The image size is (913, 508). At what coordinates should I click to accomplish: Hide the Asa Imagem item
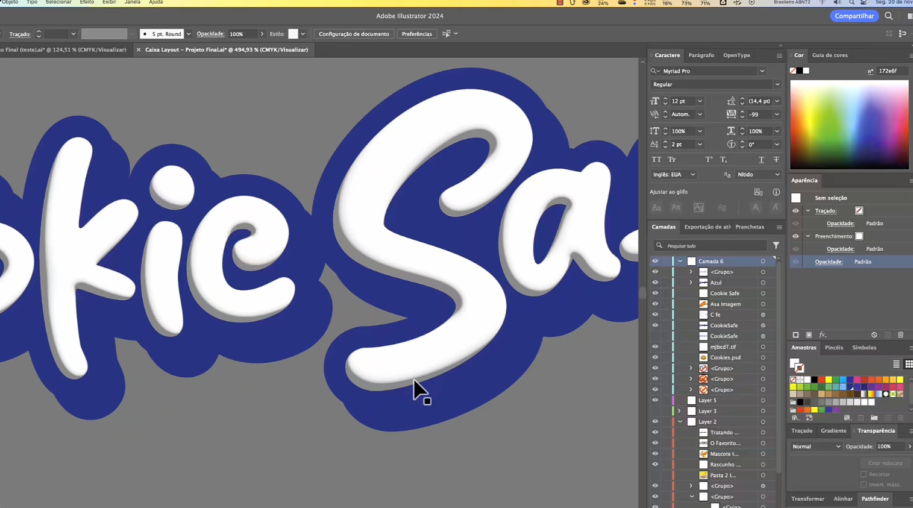pos(655,304)
